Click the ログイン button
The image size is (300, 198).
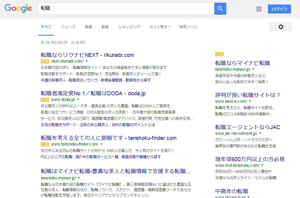tap(279, 9)
